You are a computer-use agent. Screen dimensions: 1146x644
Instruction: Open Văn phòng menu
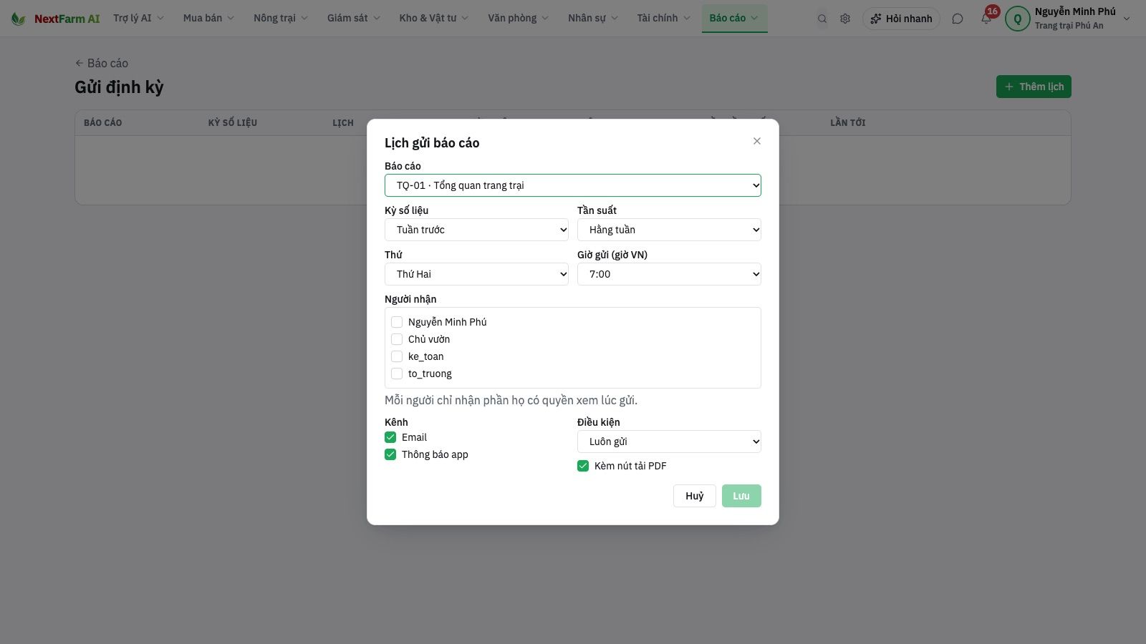519,18
